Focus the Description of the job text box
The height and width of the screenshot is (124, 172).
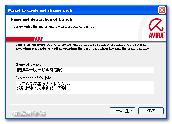click(x=85, y=88)
